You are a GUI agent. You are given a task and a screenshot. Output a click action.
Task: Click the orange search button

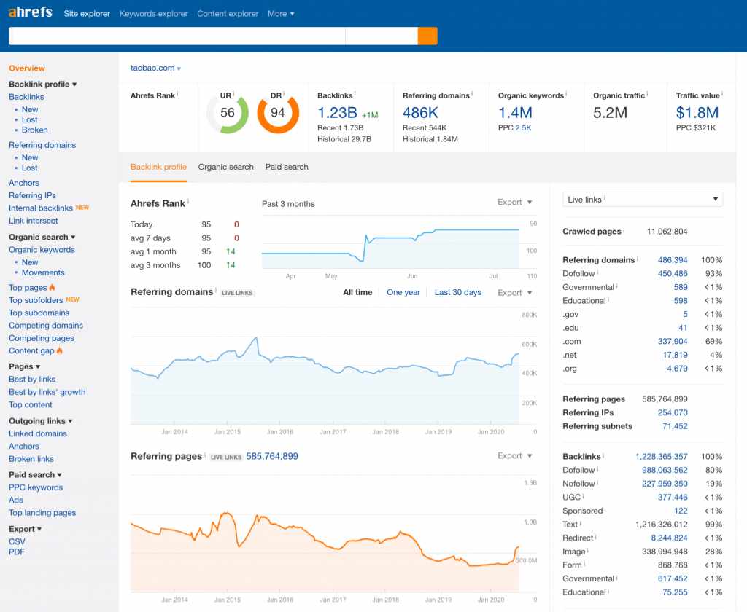pos(427,36)
